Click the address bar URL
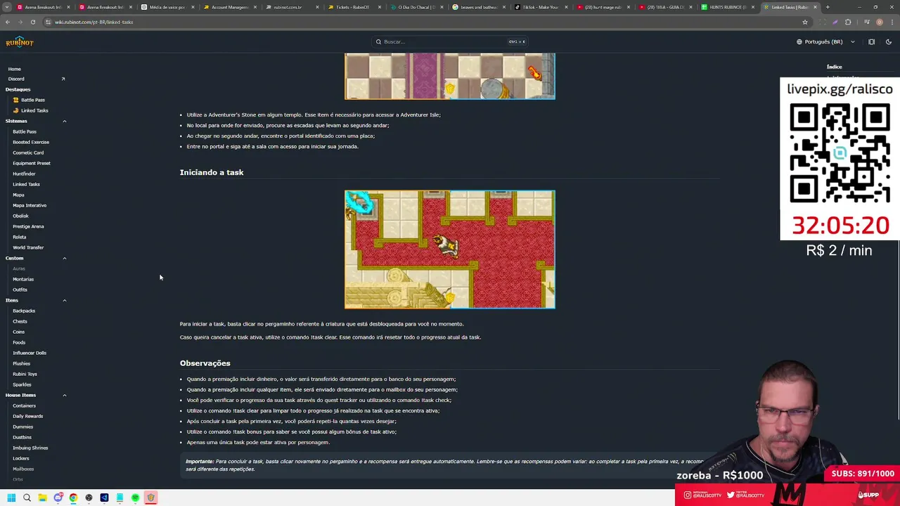The height and width of the screenshot is (506, 900). click(x=94, y=22)
